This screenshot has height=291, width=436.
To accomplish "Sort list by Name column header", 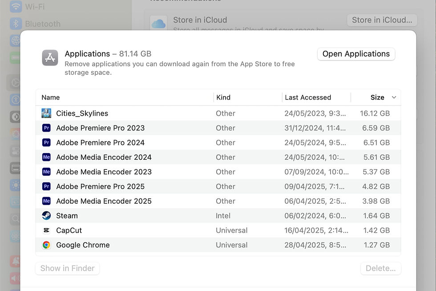I will [51, 97].
